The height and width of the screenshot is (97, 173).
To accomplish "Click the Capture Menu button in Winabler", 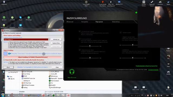I will click(56, 43).
